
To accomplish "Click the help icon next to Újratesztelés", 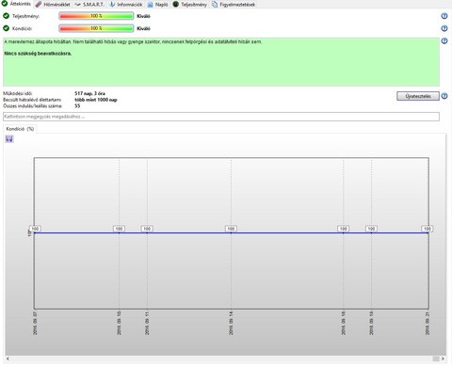I will 444,96.
